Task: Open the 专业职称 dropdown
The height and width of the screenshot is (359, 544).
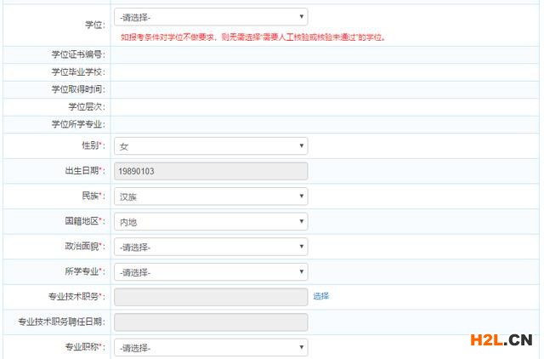Action: [x=210, y=348]
